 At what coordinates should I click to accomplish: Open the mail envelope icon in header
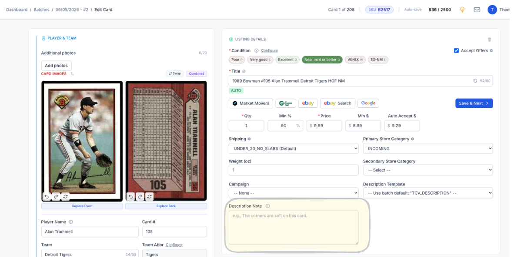click(477, 10)
